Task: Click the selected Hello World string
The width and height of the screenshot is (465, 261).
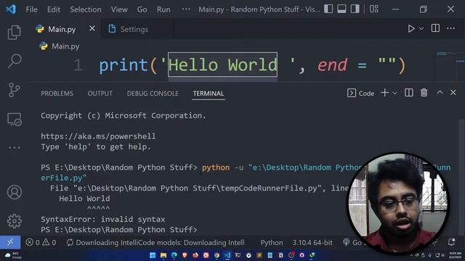Action: 223,65
